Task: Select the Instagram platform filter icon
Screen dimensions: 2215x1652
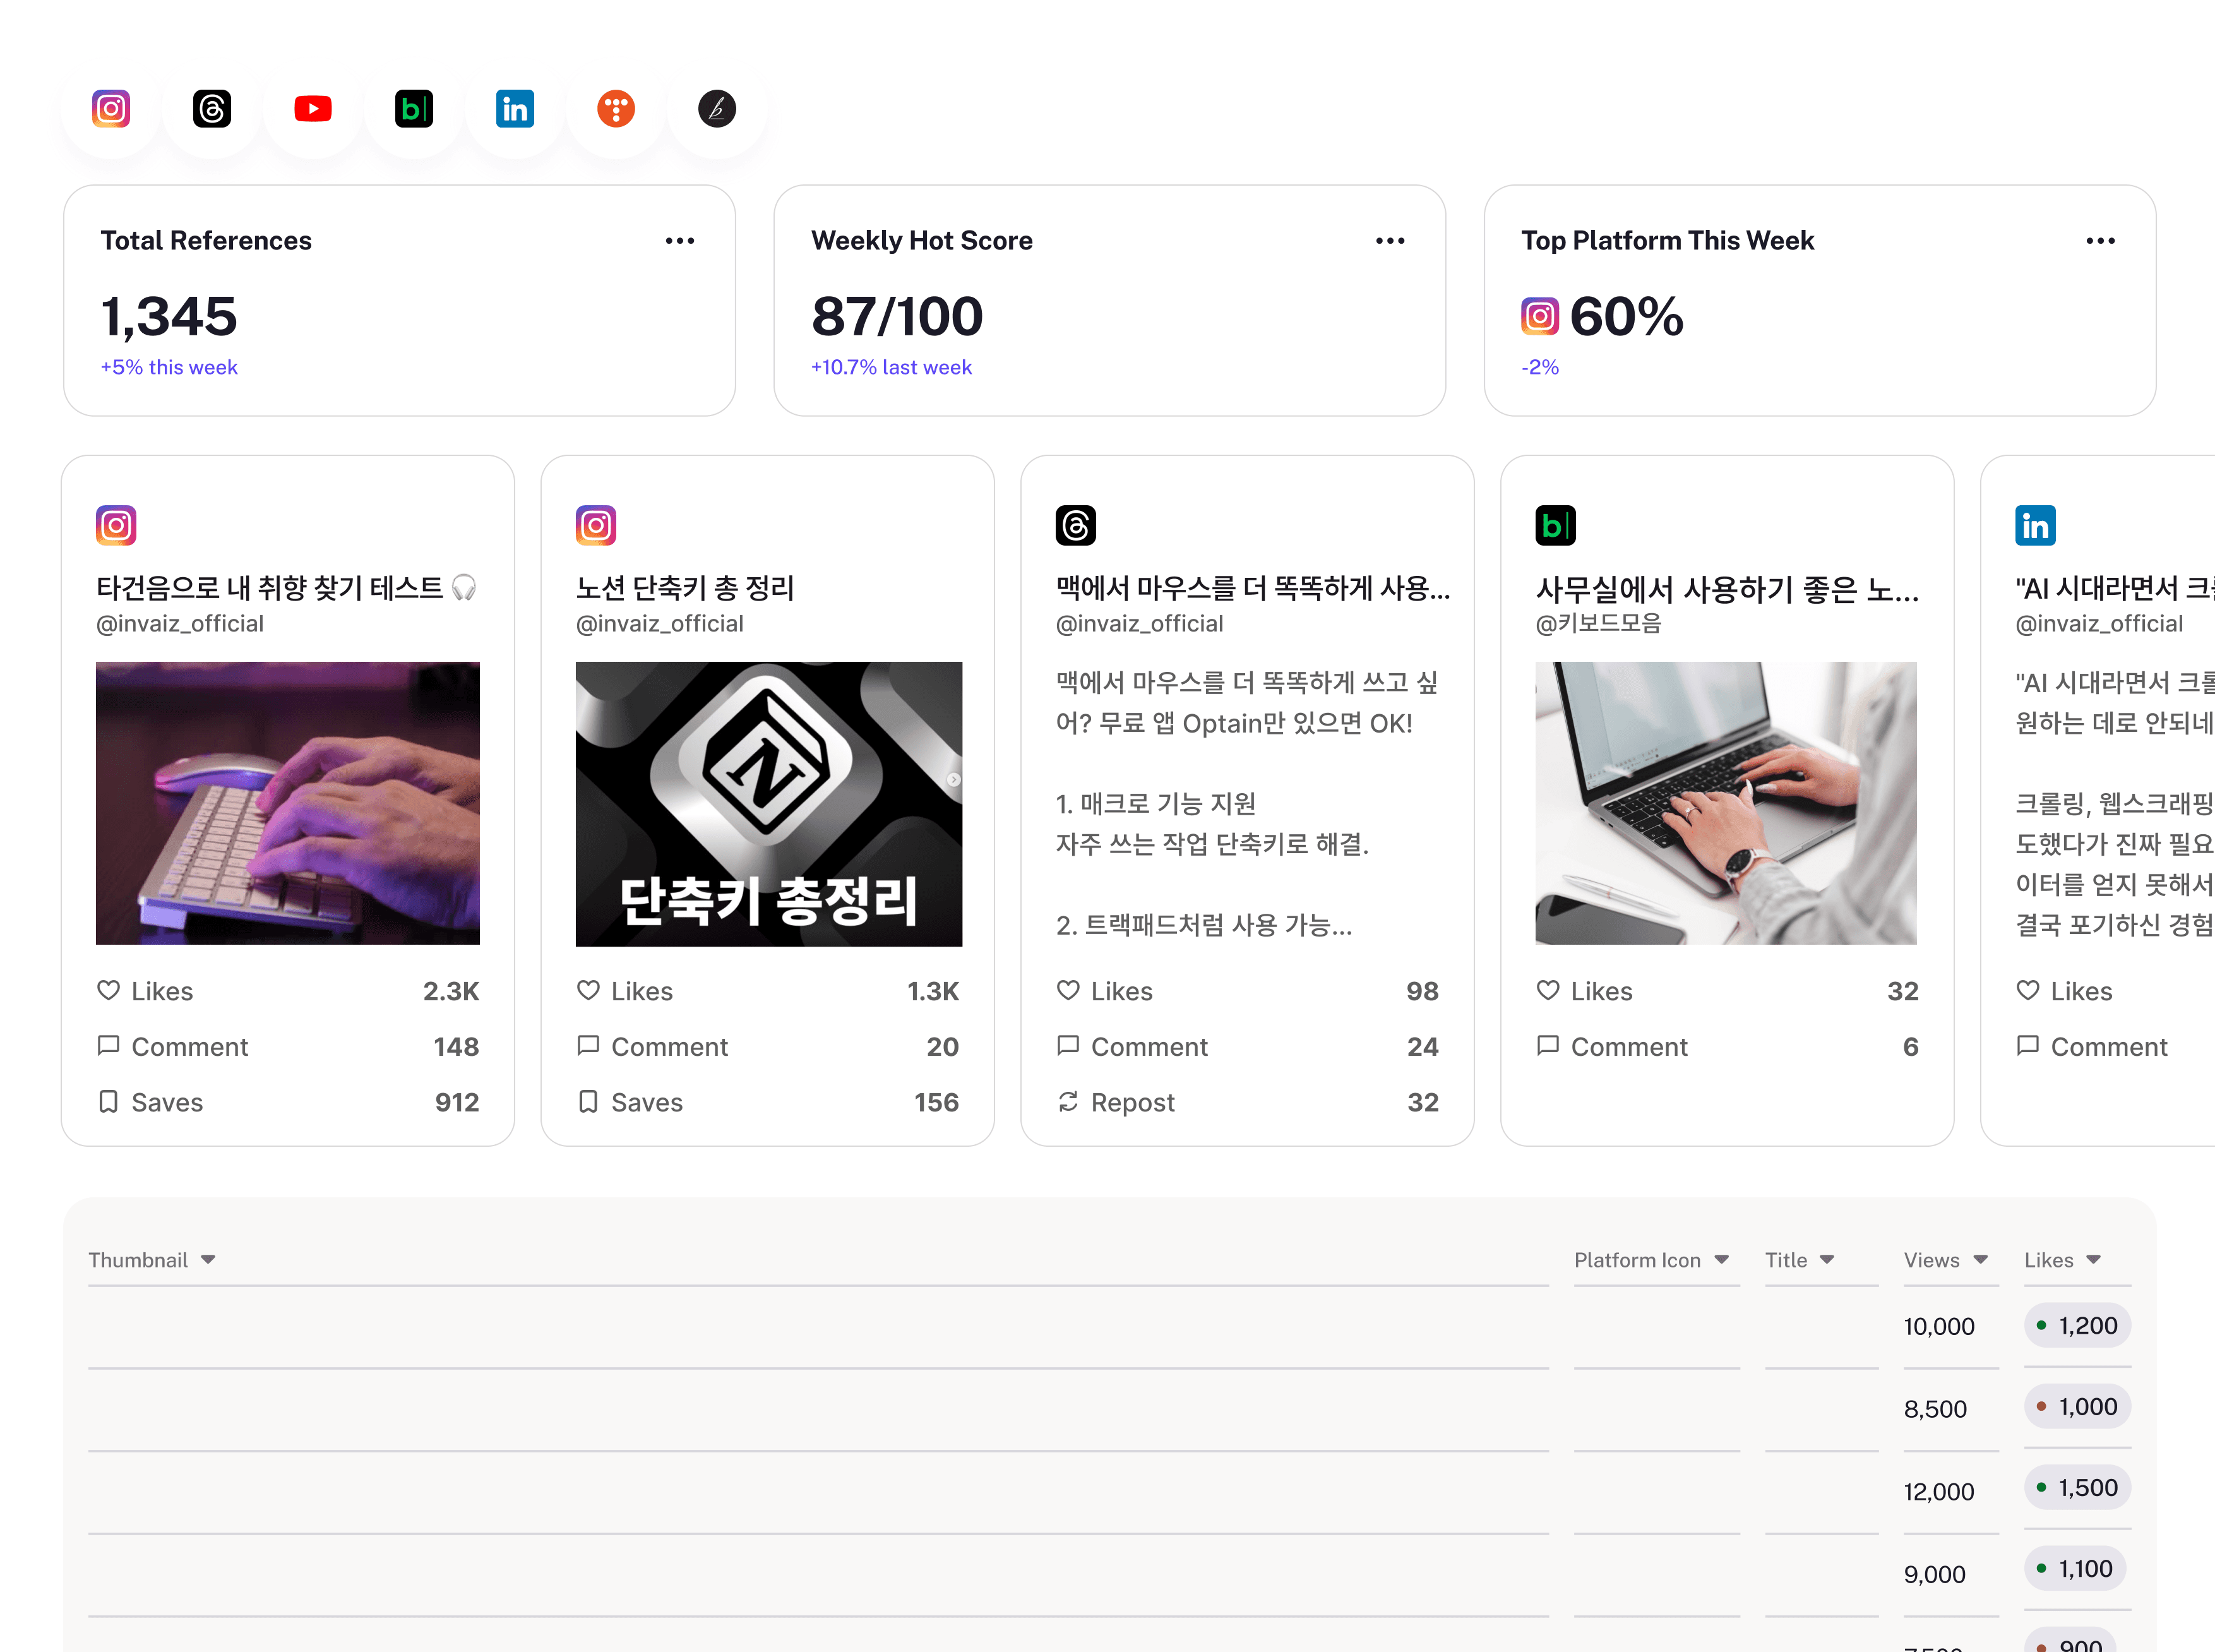Action: click(x=111, y=108)
